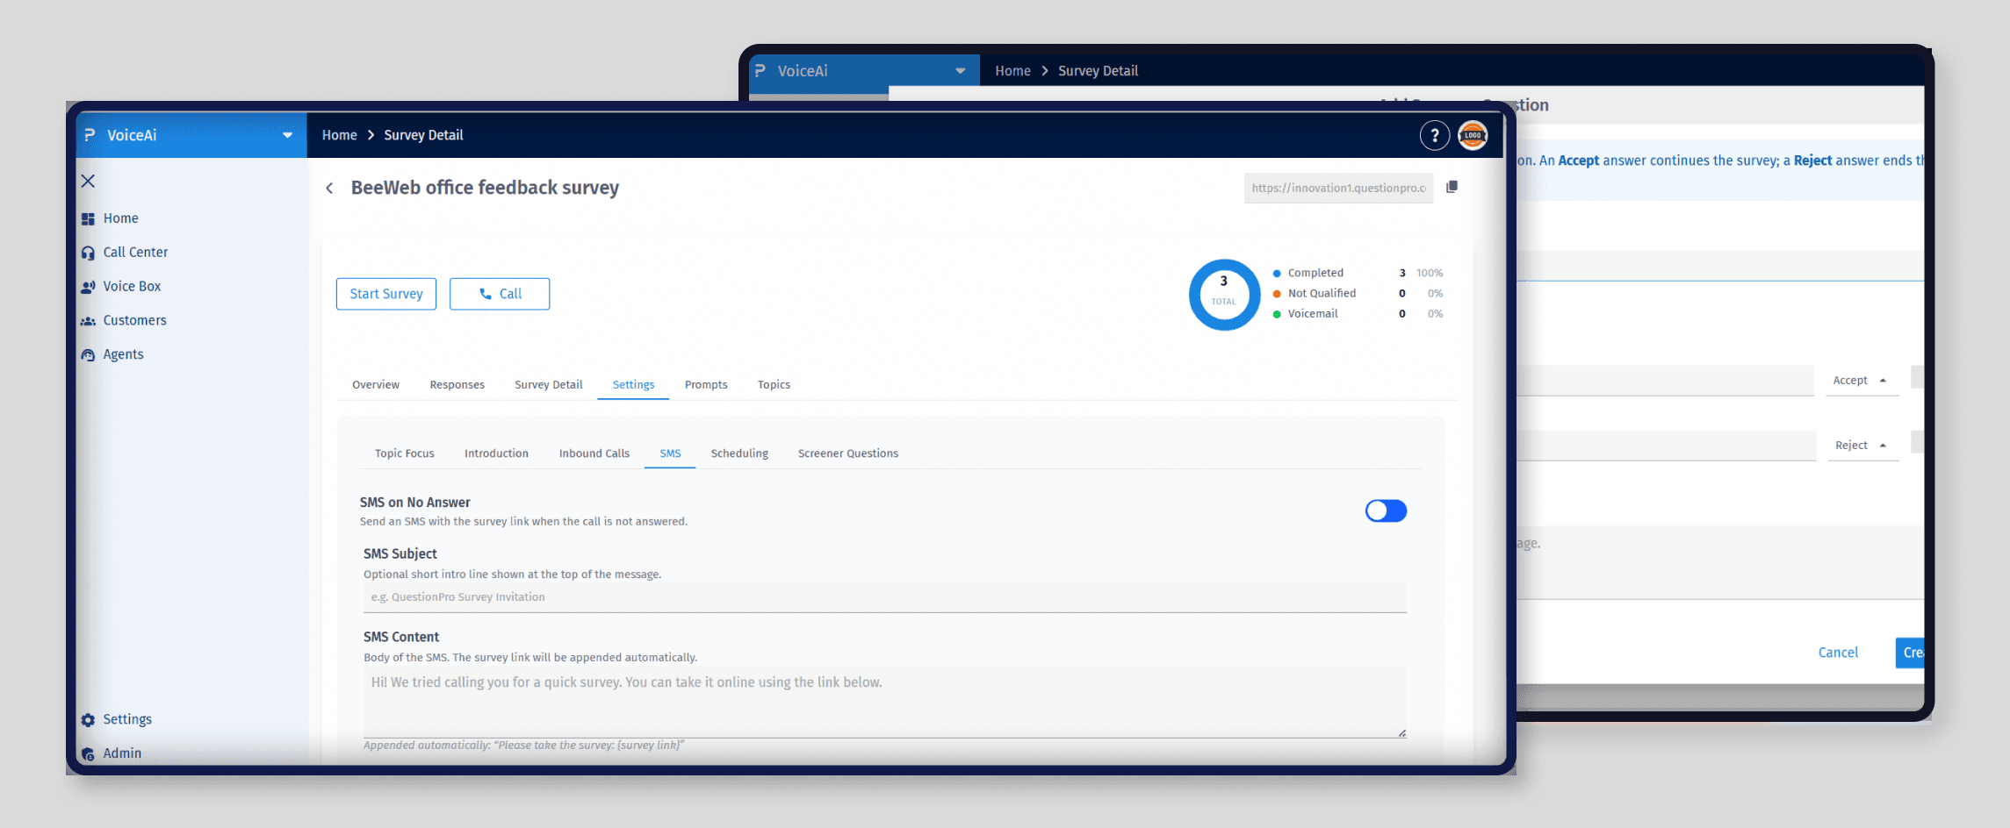Click the user logo avatar
Viewport: 2010px width, 828px height.
point(1473,135)
